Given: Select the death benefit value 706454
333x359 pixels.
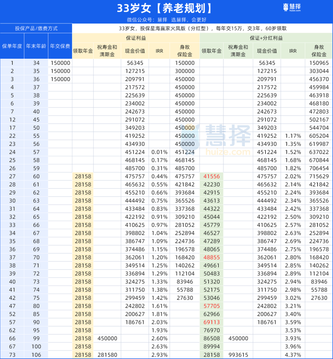Looking at the screenshot, I should [319, 168].
